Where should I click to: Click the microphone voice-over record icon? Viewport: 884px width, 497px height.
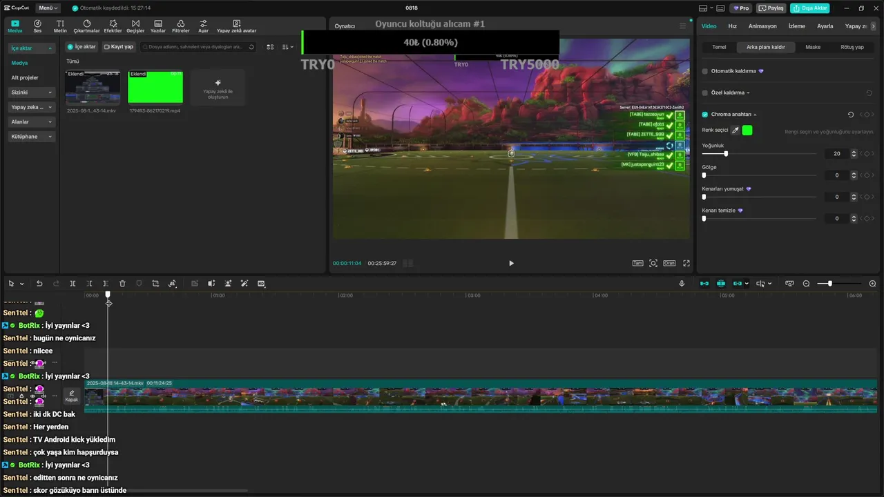682,284
